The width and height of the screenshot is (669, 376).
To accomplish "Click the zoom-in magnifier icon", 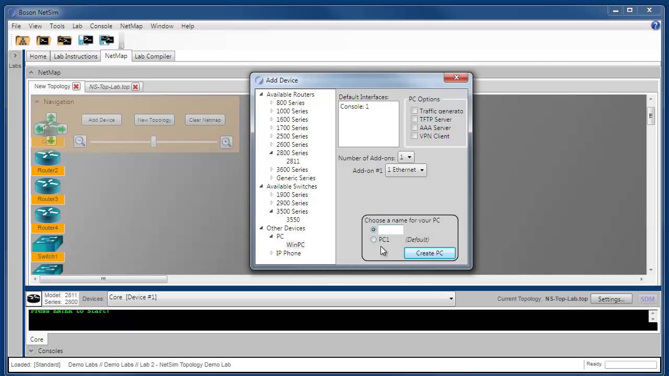I will pyautogui.click(x=226, y=142).
